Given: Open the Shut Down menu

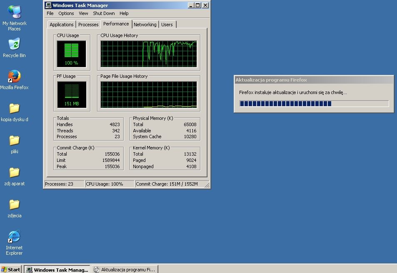Looking at the screenshot, I should click(x=104, y=13).
